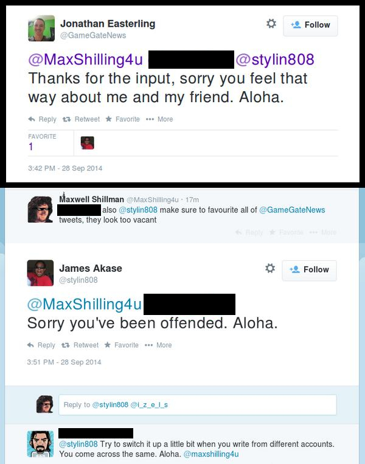Expand More options on James Akase's tweet
The width and height of the screenshot is (365, 464).
[x=159, y=345]
